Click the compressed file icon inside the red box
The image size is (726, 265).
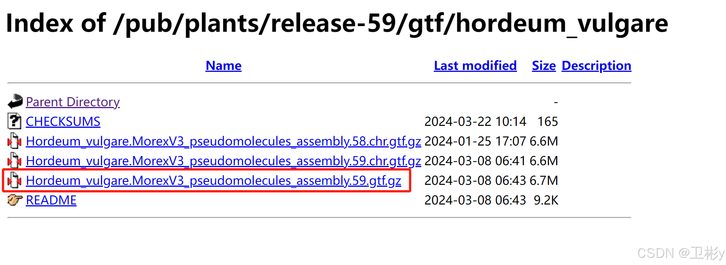tap(14, 180)
